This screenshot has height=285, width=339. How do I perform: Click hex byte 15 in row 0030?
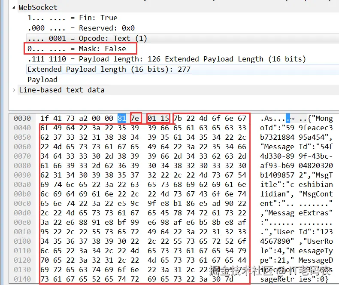click(165, 118)
